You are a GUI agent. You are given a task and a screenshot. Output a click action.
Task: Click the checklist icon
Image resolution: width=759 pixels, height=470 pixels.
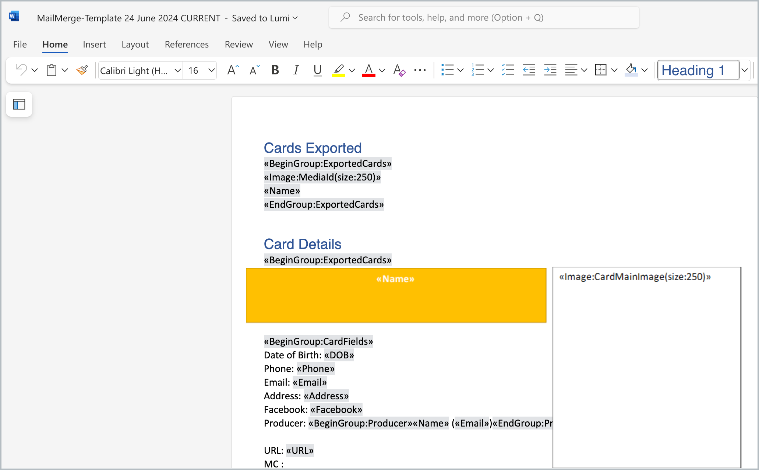508,70
